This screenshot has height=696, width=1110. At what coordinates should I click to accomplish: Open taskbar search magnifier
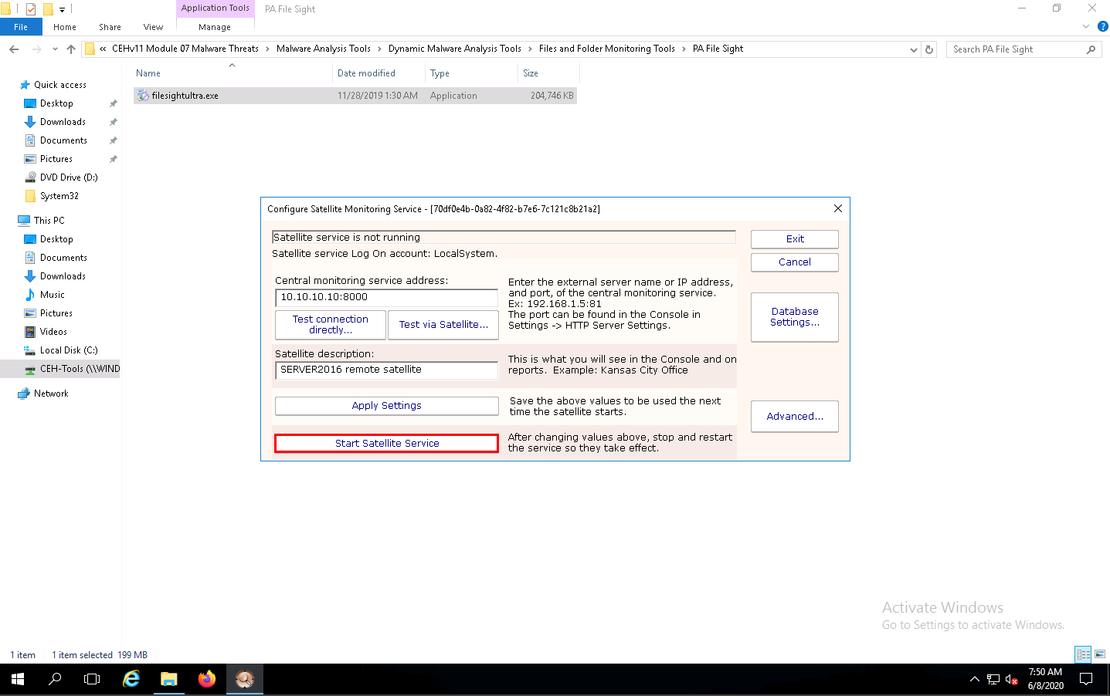coord(55,679)
